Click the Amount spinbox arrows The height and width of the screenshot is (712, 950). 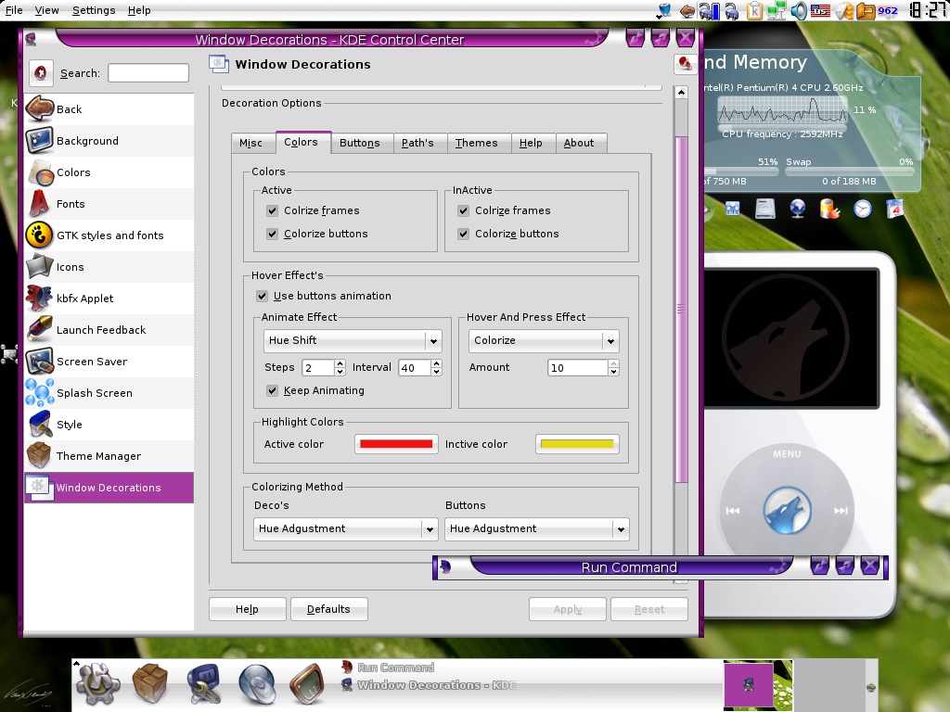point(613,367)
